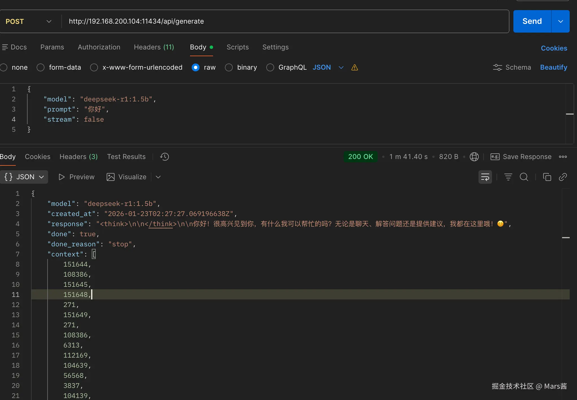
Task: Click the filter response icon
Action: point(508,177)
